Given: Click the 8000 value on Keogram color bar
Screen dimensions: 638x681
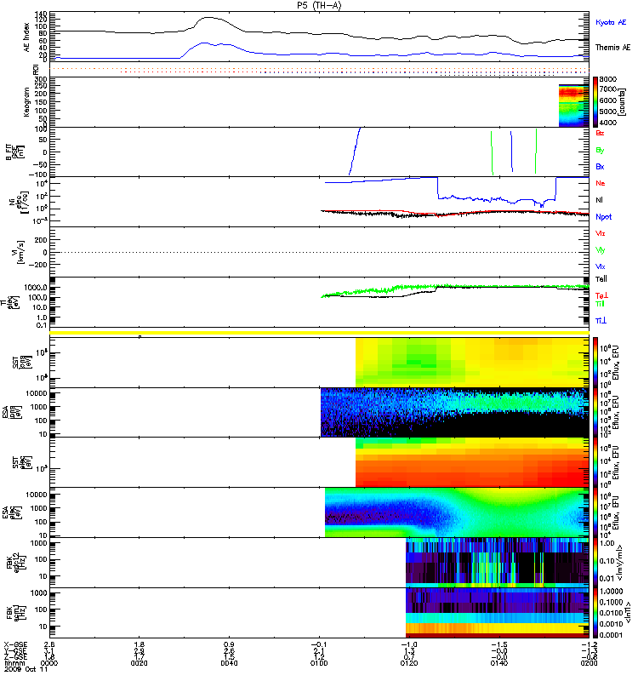Looking at the screenshot, I should point(607,79).
